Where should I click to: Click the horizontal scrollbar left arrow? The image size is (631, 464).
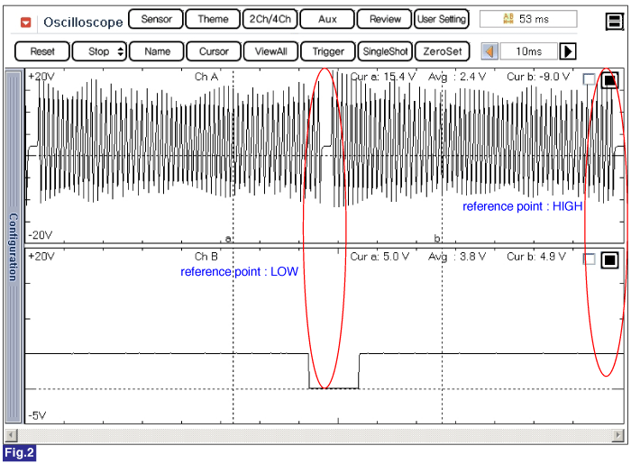[11, 434]
